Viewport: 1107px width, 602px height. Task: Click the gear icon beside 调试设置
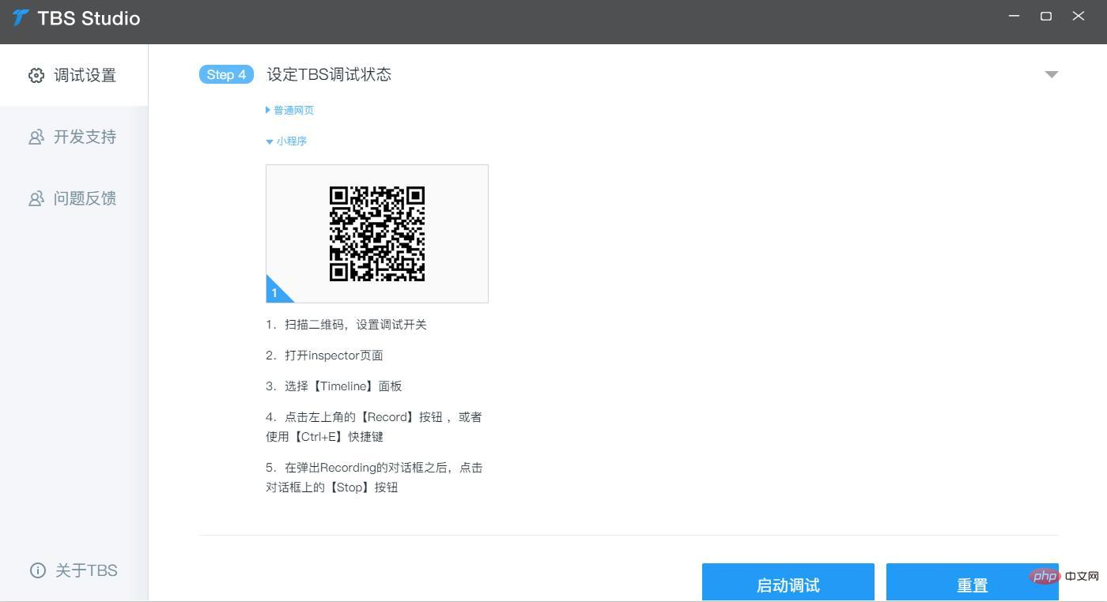pyautogui.click(x=36, y=75)
